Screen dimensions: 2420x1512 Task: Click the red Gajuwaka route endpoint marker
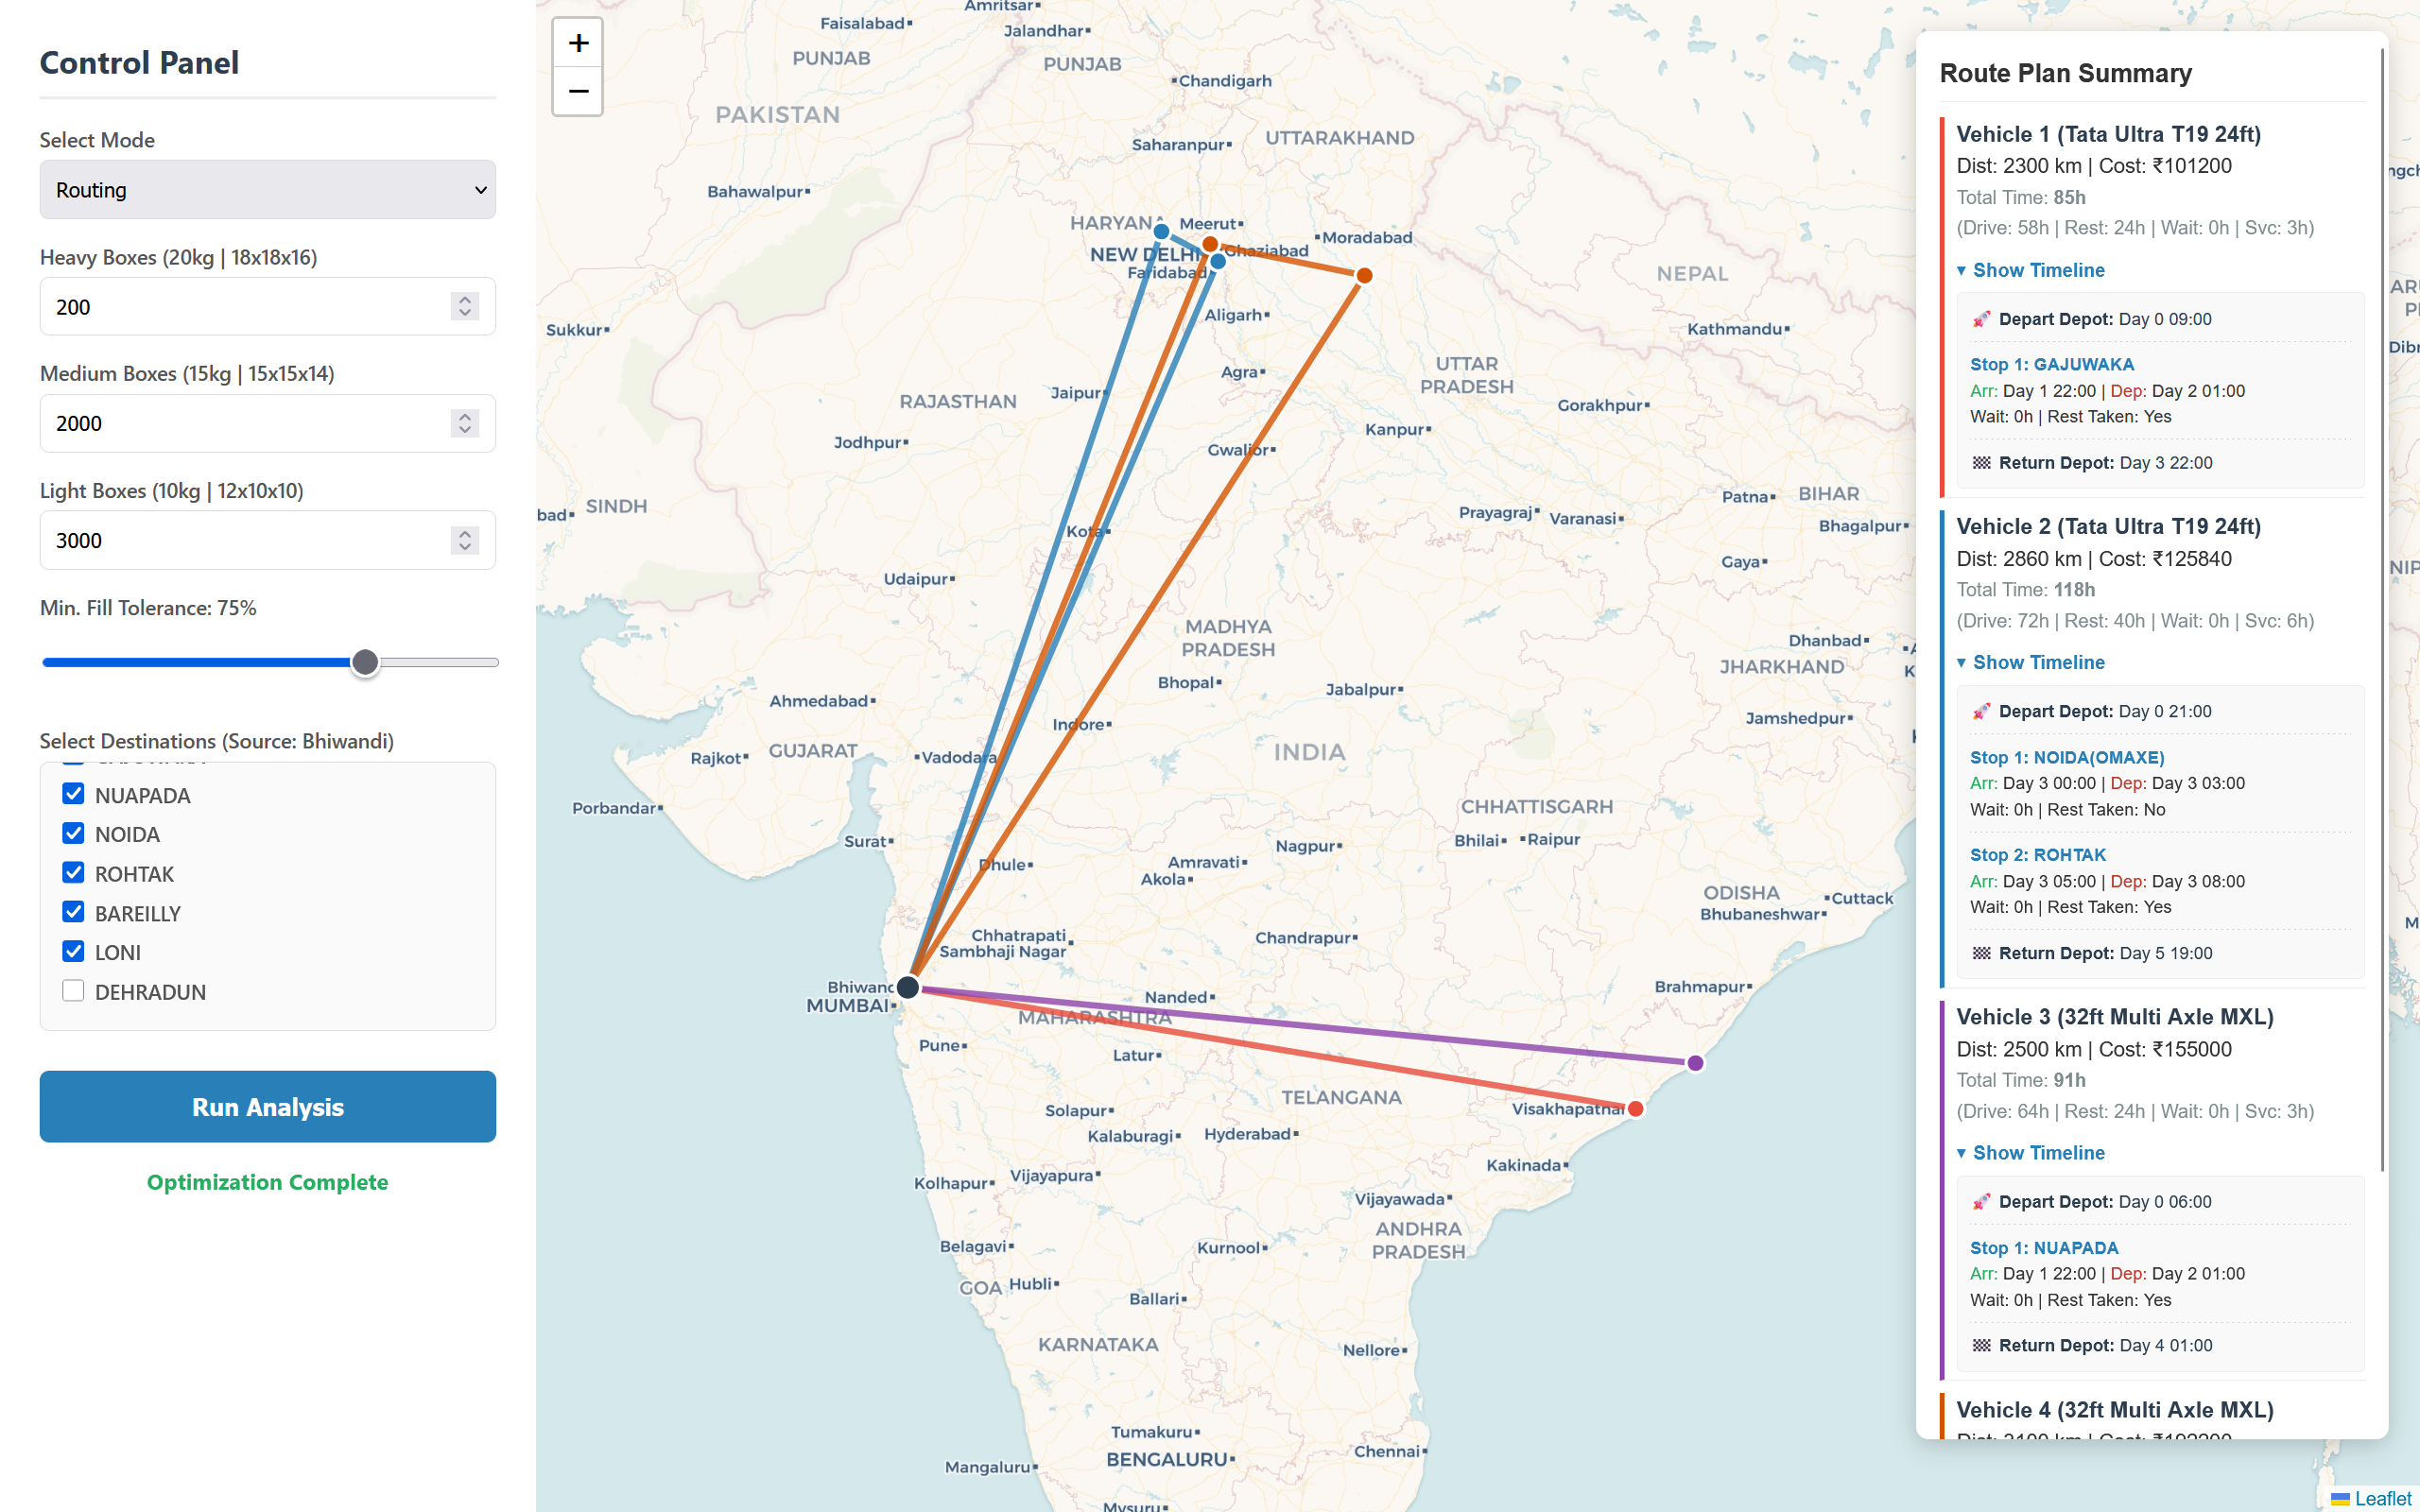pos(1636,1108)
